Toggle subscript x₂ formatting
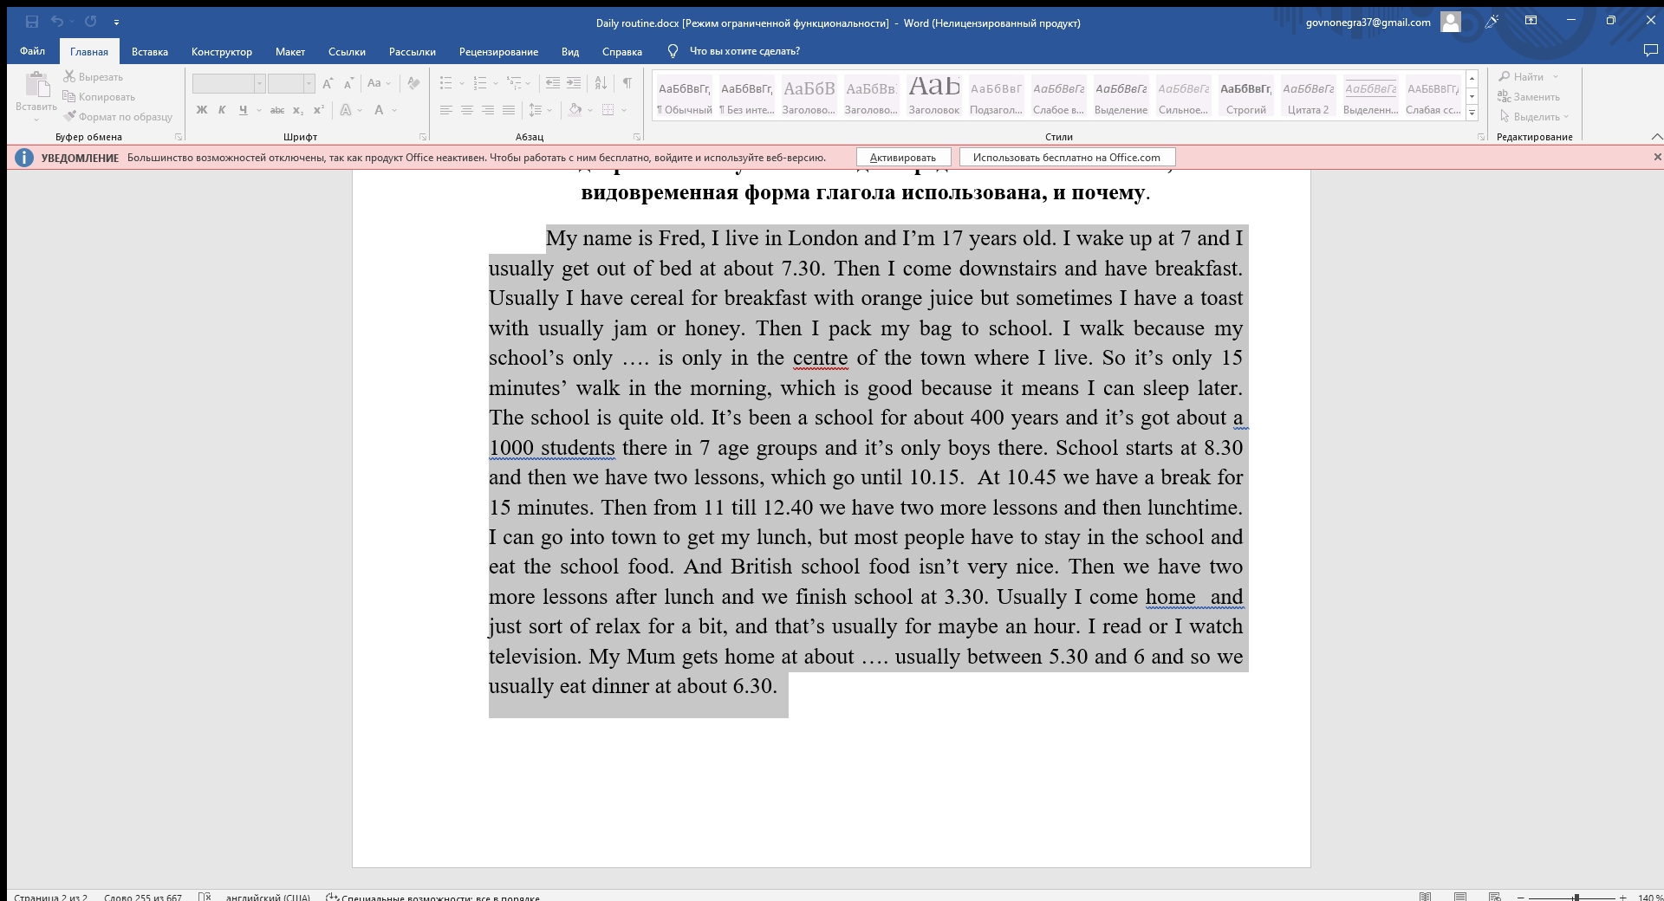Viewport: 1664px width, 901px height. [298, 110]
